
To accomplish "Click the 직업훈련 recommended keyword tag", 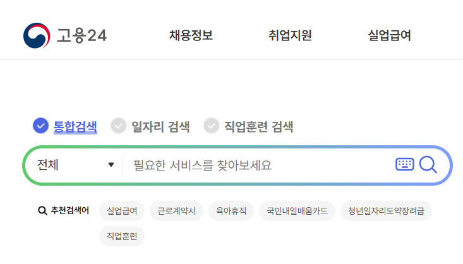I will point(122,236).
